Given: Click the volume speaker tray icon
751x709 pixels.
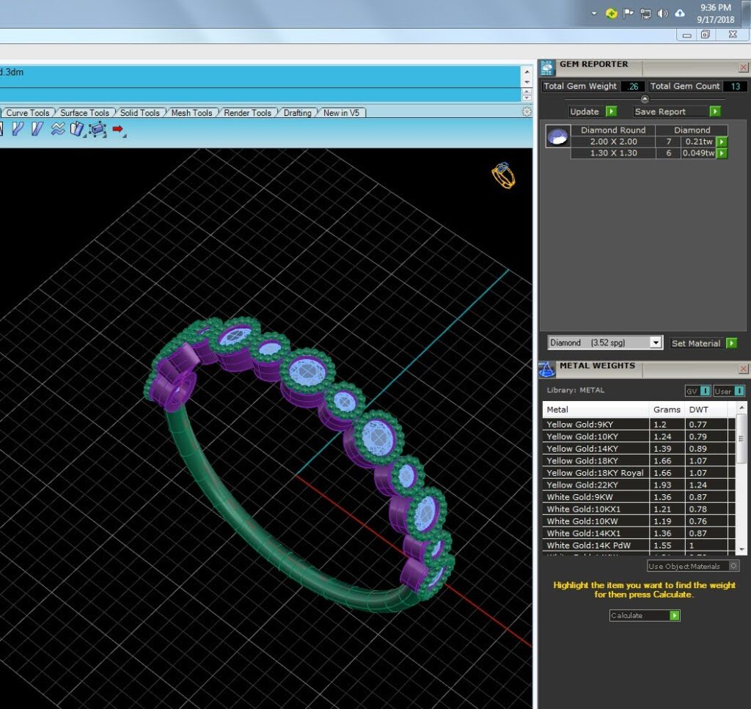Looking at the screenshot, I should point(662,13).
